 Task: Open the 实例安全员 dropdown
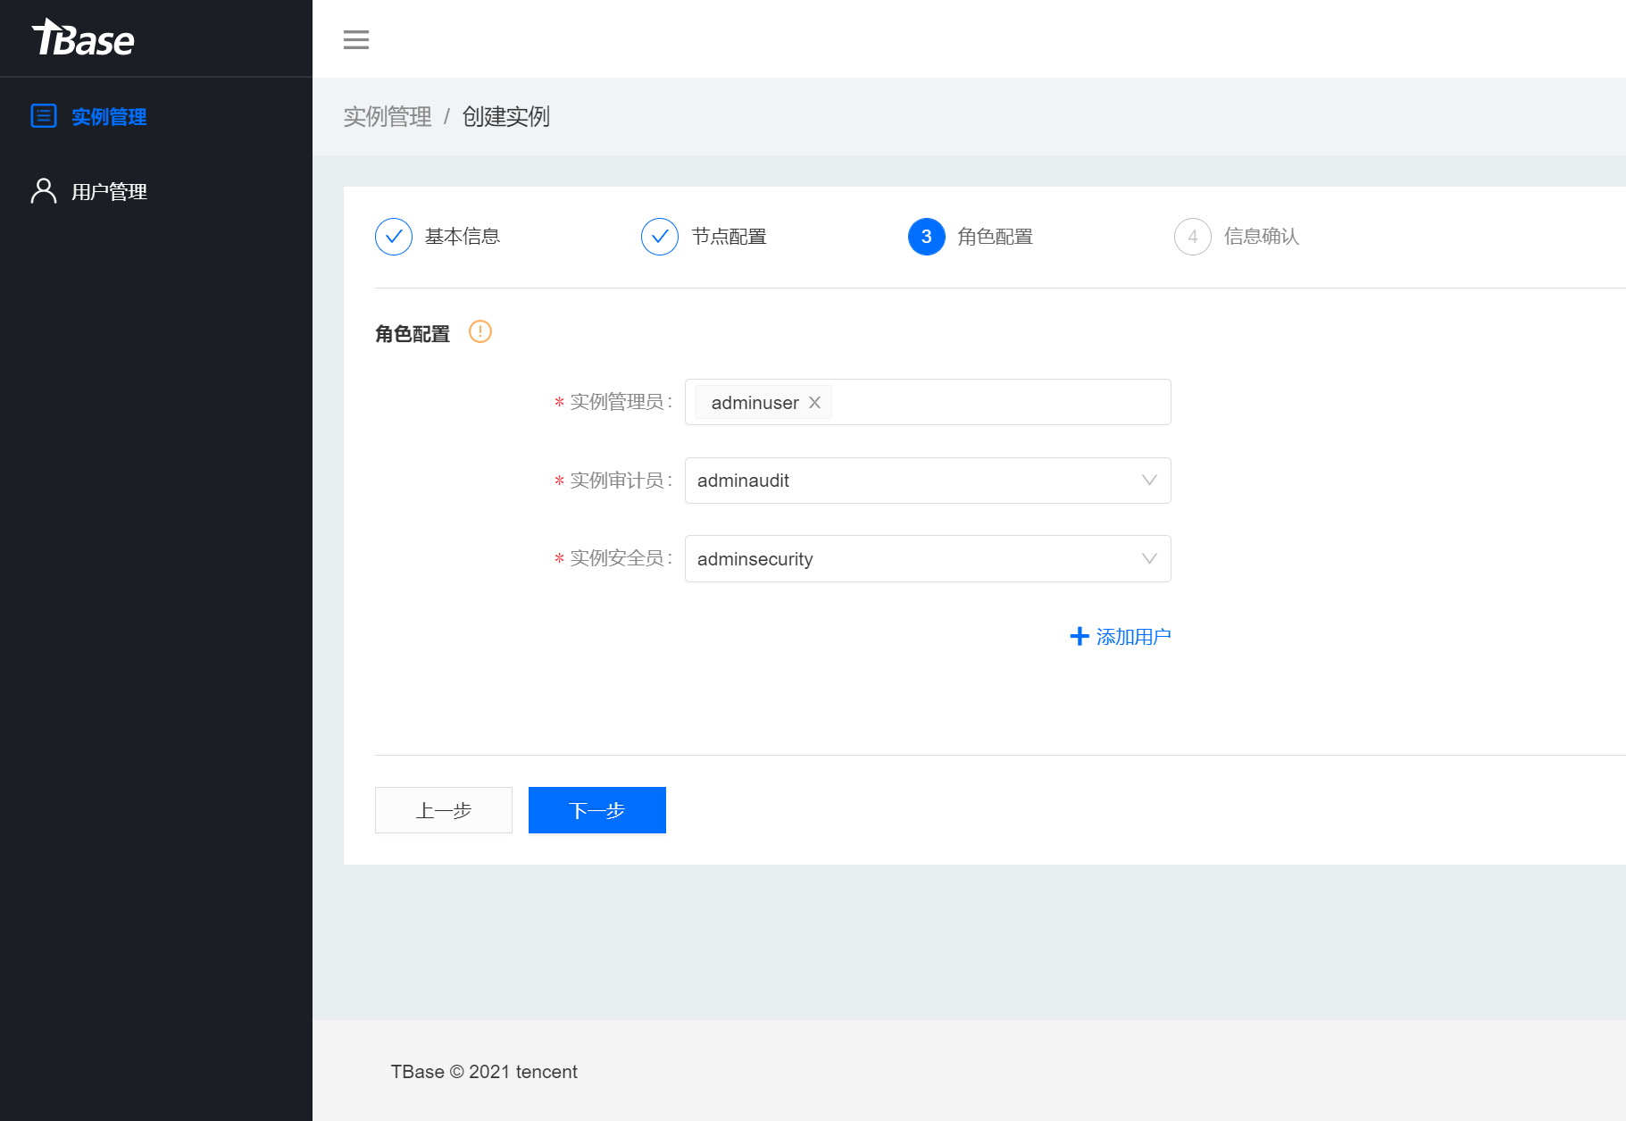[929, 558]
